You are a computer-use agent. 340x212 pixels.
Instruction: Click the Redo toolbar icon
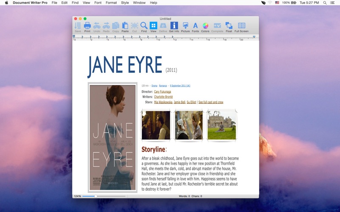pos(106,27)
